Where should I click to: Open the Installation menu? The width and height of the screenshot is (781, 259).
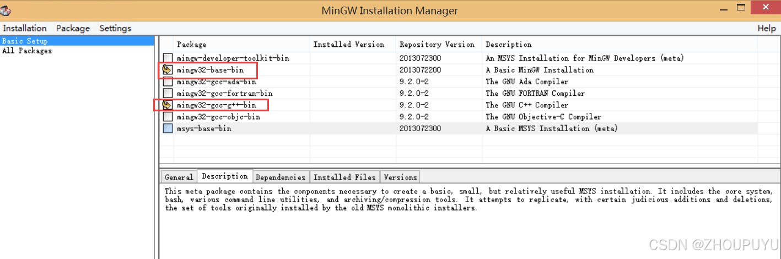25,28
